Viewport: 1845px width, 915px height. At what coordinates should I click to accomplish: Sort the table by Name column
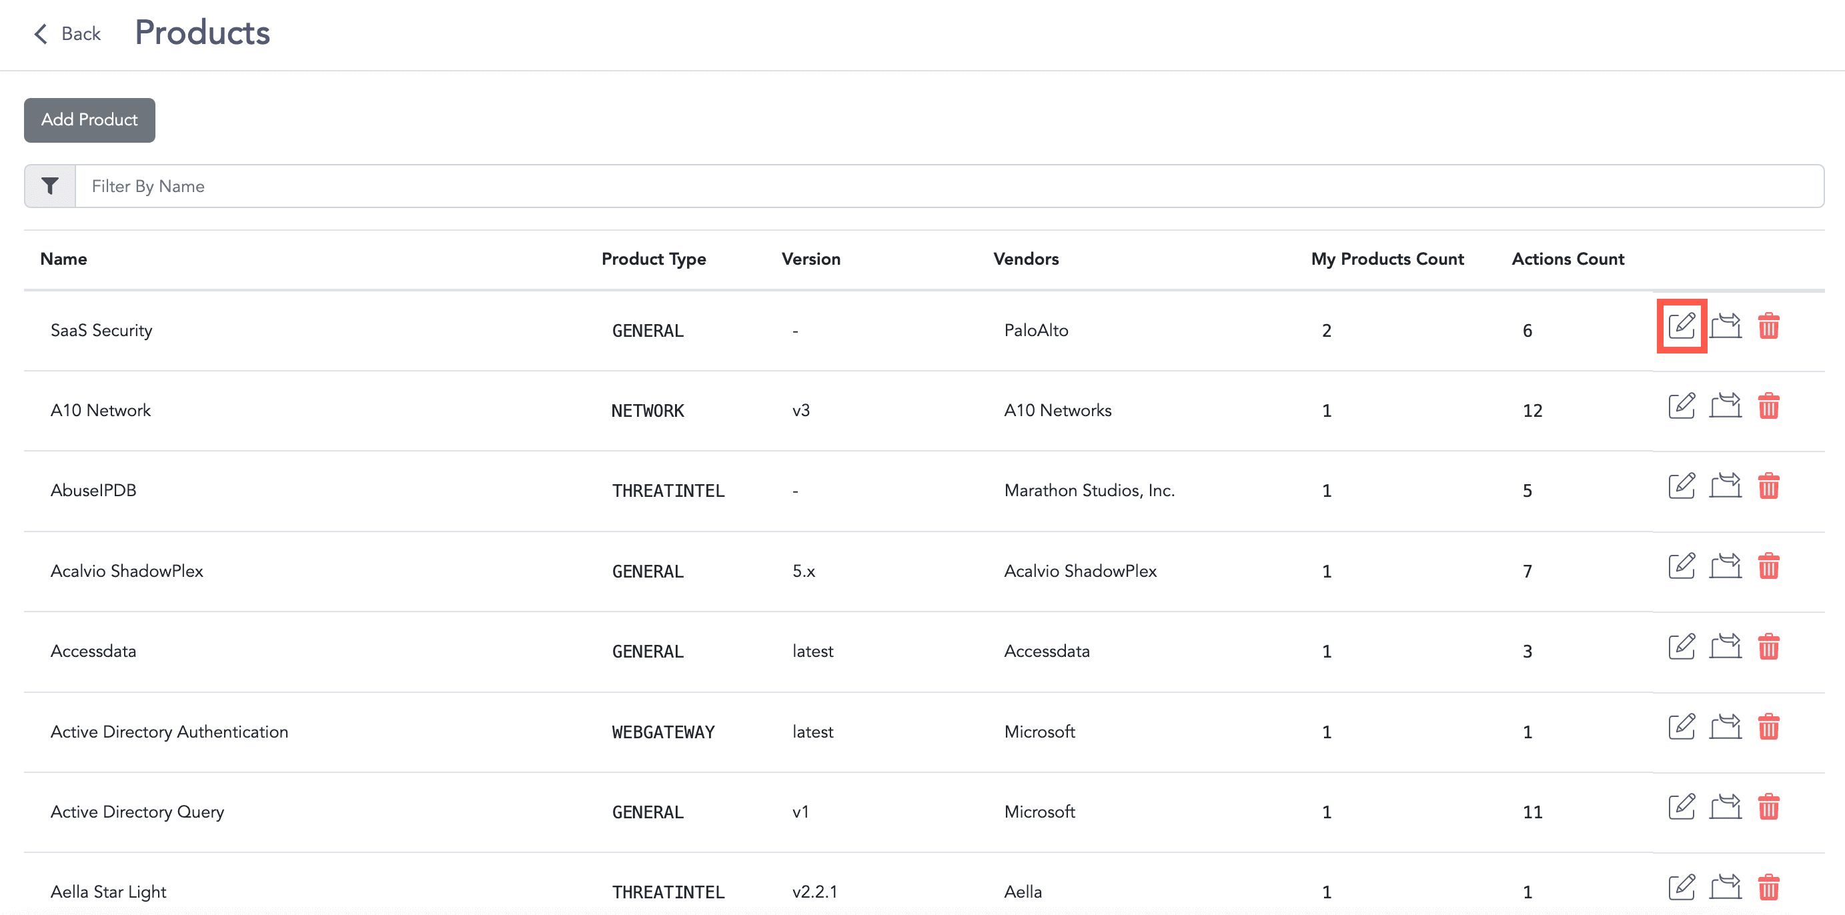click(63, 259)
